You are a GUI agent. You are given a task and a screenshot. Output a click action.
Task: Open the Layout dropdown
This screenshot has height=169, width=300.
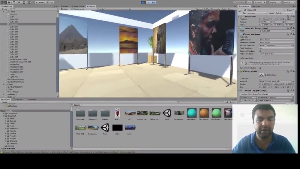pyautogui.click(x=289, y=2)
